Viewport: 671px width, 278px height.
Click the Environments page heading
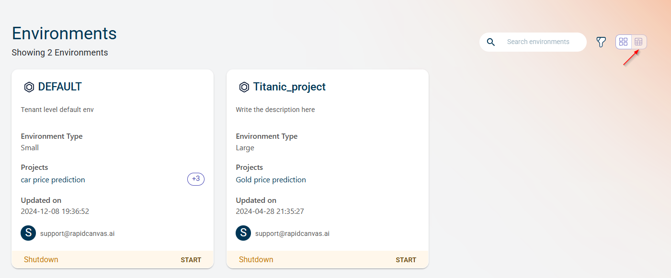tap(64, 33)
